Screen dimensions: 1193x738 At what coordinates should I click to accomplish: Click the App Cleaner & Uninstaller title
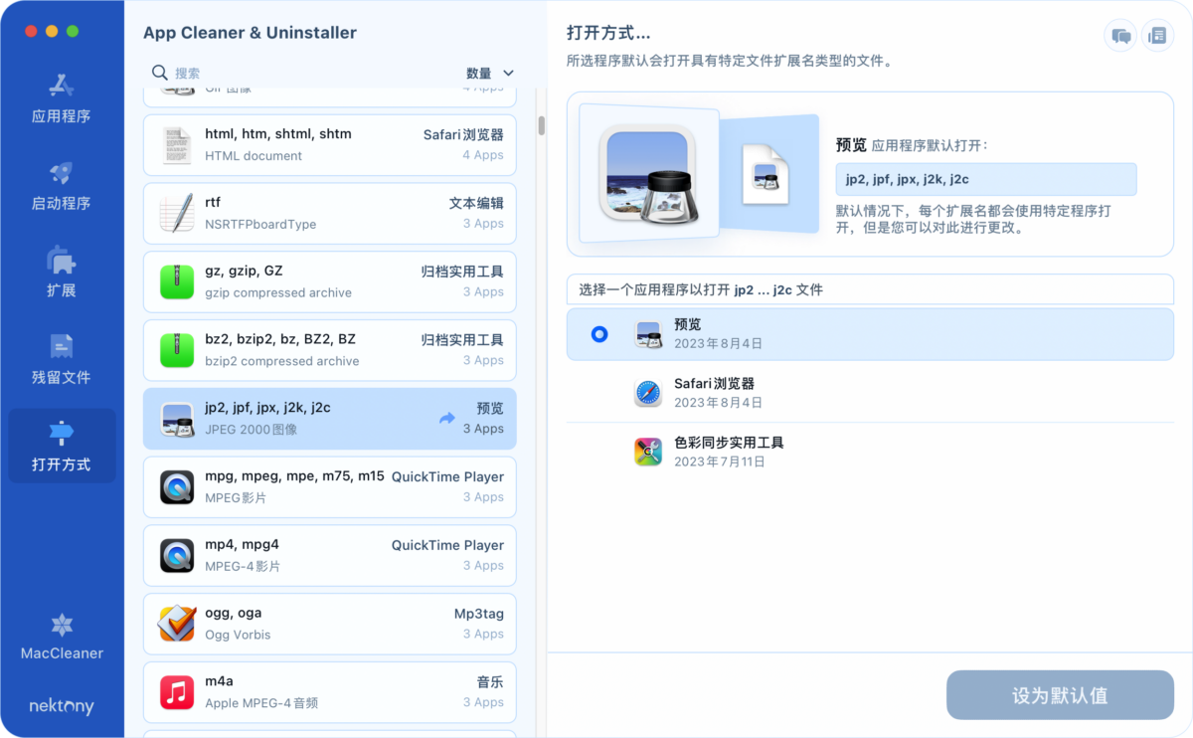250,33
